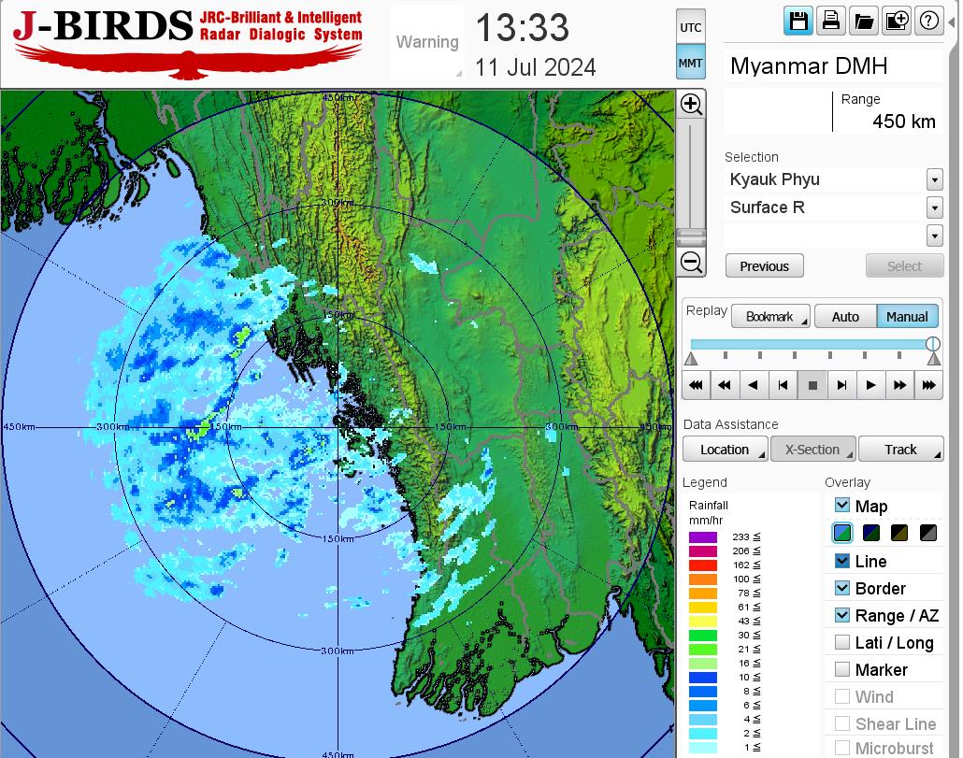Disable the Border overlay checkbox

click(842, 588)
